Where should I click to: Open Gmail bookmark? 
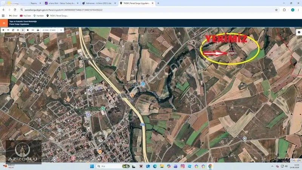[x=13, y=15]
